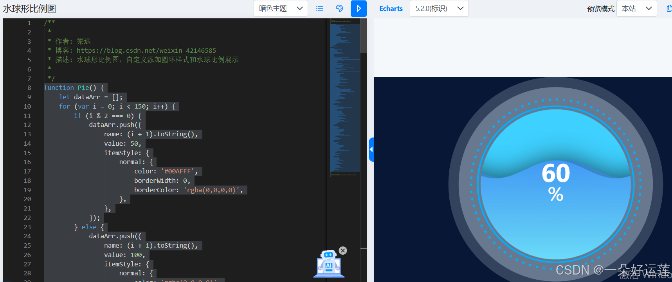Open the AI assistant robot
This screenshot has width=672, height=282.
pos(329,264)
